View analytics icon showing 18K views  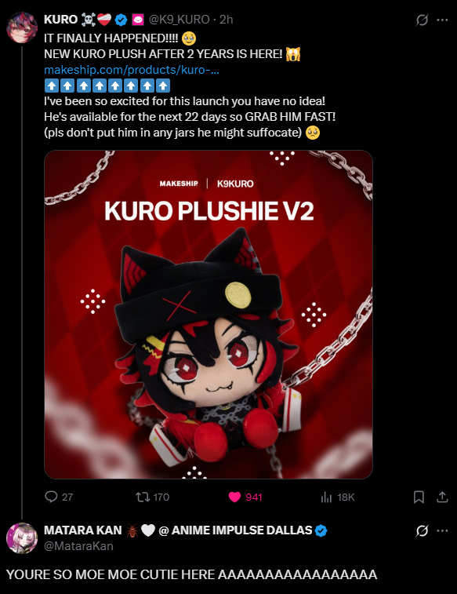point(326,497)
